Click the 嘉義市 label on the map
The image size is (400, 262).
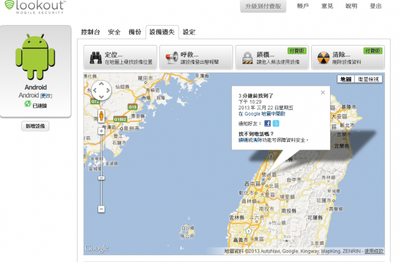point(241,240)
